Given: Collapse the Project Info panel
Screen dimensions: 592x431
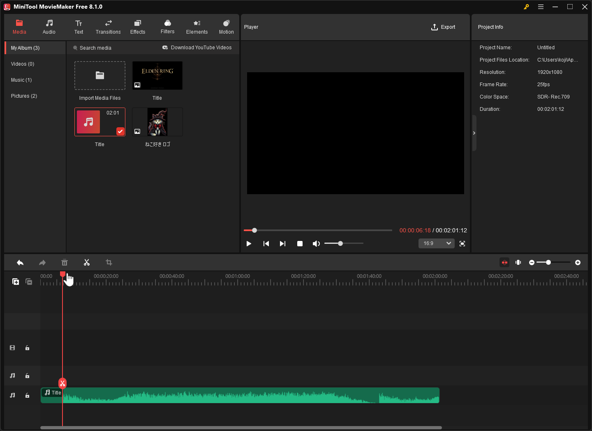Looking at the screenshot, I should pos(474,133).
